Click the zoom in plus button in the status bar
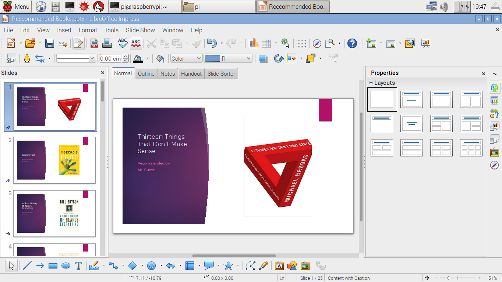 tap(480, 278)
